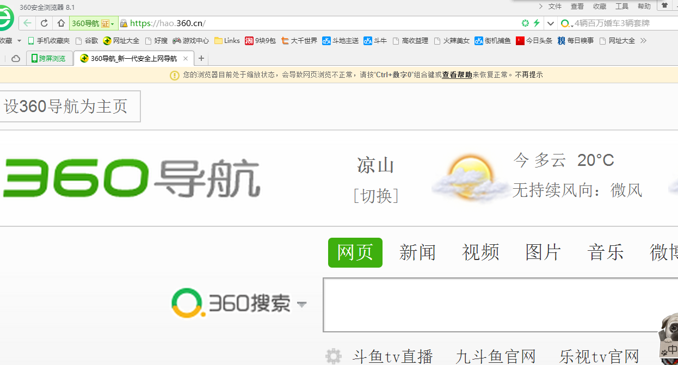
Task: Open the 收藏 menu
Action: click(x=600, y=7)
